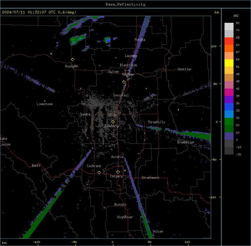Click the km unit label at bottom left
This screenshot has height=246, width=251.
pyautogui.click(x=4, y=243)
